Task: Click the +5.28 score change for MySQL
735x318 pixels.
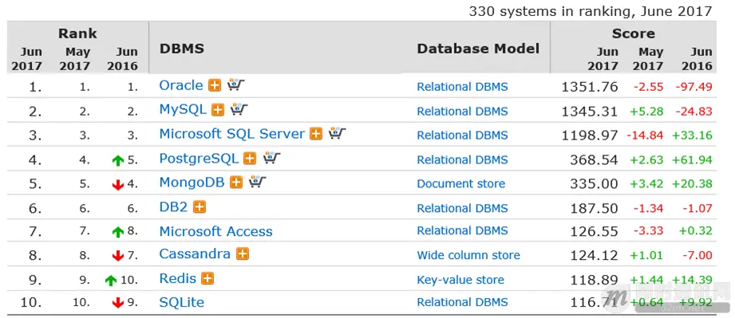Action: click(647, 112)
